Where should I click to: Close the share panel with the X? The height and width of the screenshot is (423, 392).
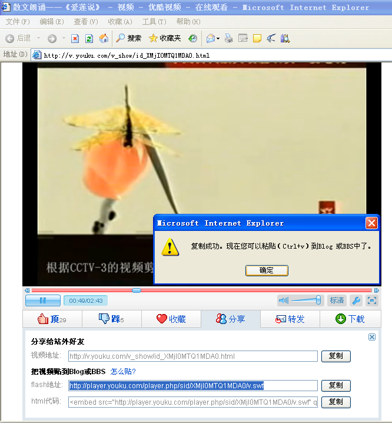click(371, 337)
